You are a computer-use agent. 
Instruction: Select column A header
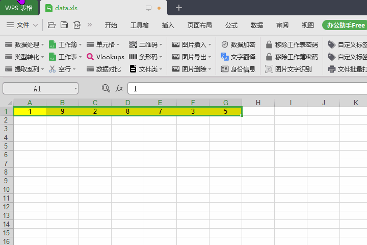click(x=30, y=103)
